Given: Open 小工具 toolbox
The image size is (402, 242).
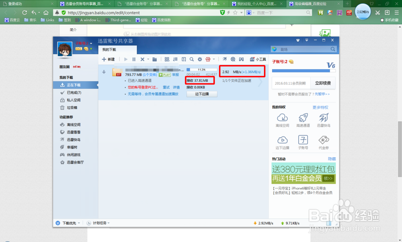Looking at the screenshot, I should tap(258, 59).
